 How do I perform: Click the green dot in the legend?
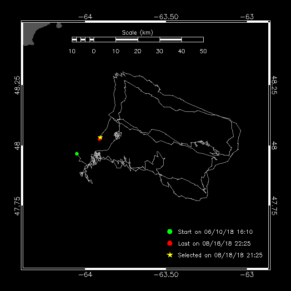pos(170,231)
